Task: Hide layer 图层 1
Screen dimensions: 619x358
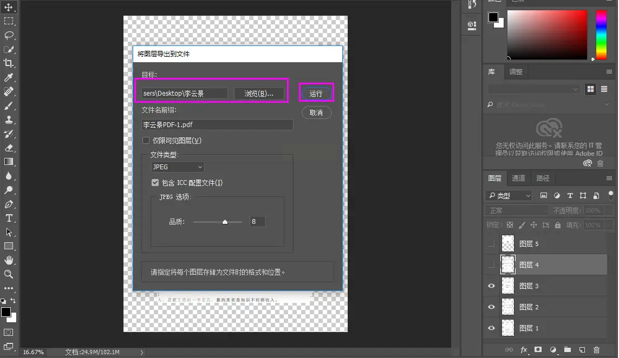Action: pos(492,328)
